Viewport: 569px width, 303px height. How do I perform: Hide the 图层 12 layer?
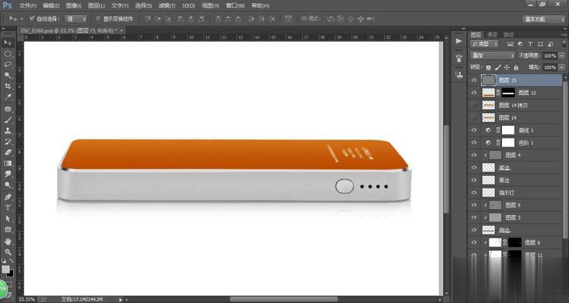(474, 92)
